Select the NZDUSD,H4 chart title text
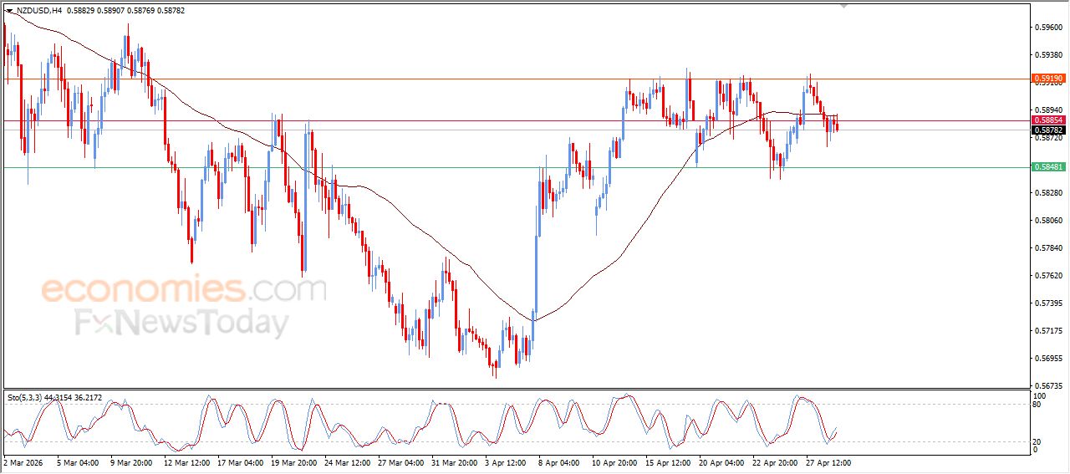Image resolution: width=1070 pixels, height=474 pixels. pos(38,11)
